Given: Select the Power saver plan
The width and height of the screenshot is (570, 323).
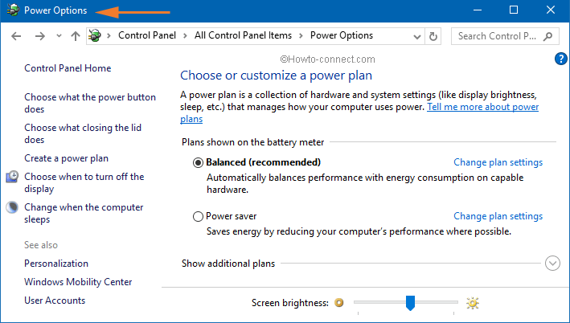Looking at the screenshot, I should click(x=198, y=217).
